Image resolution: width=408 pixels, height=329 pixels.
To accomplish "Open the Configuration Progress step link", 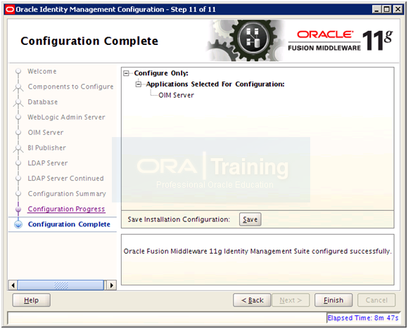I will click(66, 209).
